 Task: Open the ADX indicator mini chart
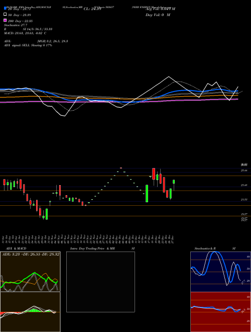[x=30, y=272]
